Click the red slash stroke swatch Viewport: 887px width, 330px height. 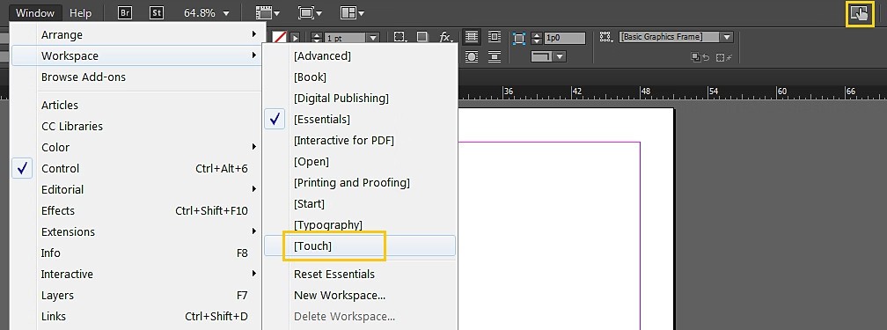(x=279, y=37)
